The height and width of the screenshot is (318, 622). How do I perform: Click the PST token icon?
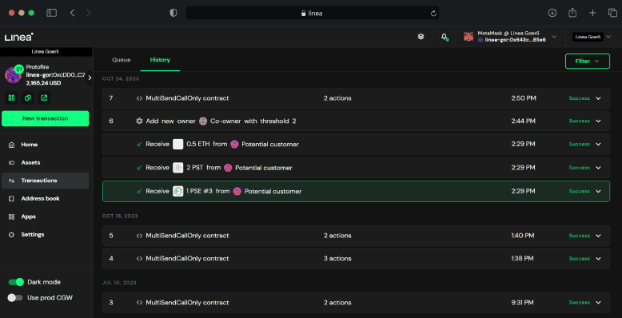(178, 168)
